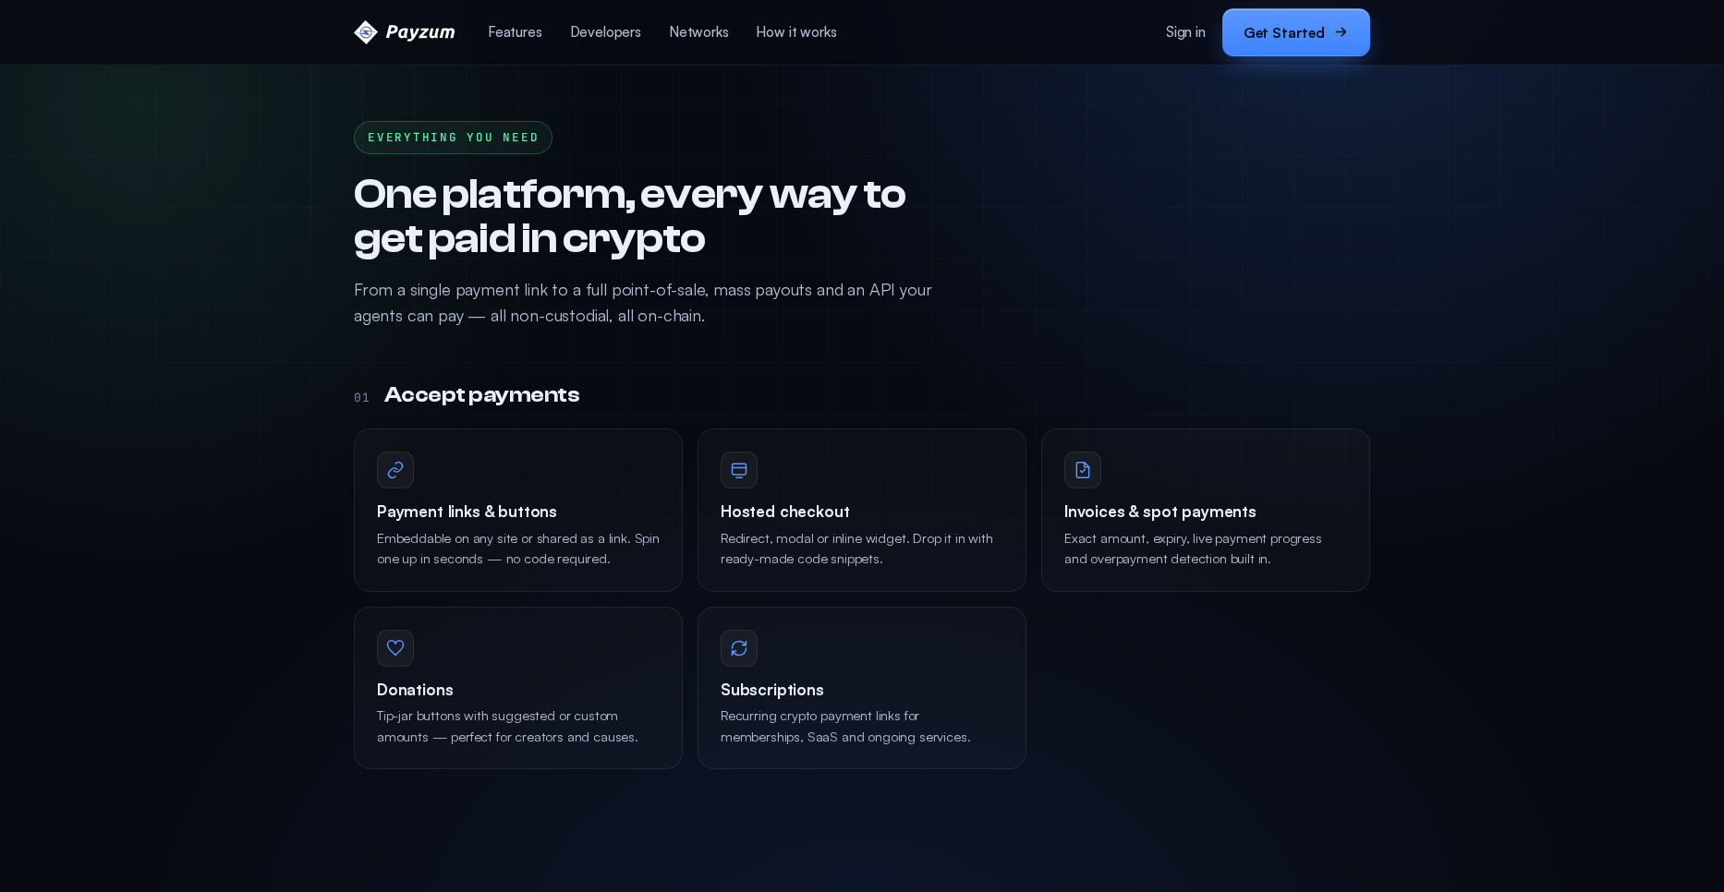This screenshot has height=892, width=1724.
Task: Click the text Tip-jar buttons with suggested
Action: coord(507,727)
